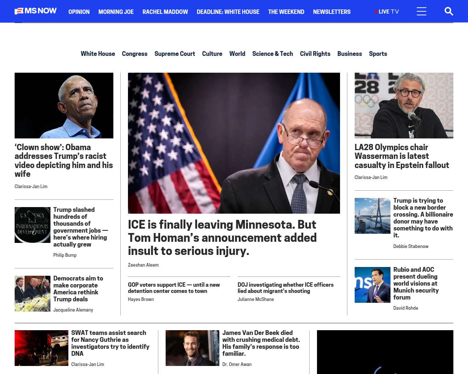Image resolution: width=468 pixels, height=374 pixels.
Task: Open the hamburger menu icon
Action: point(422,11)
